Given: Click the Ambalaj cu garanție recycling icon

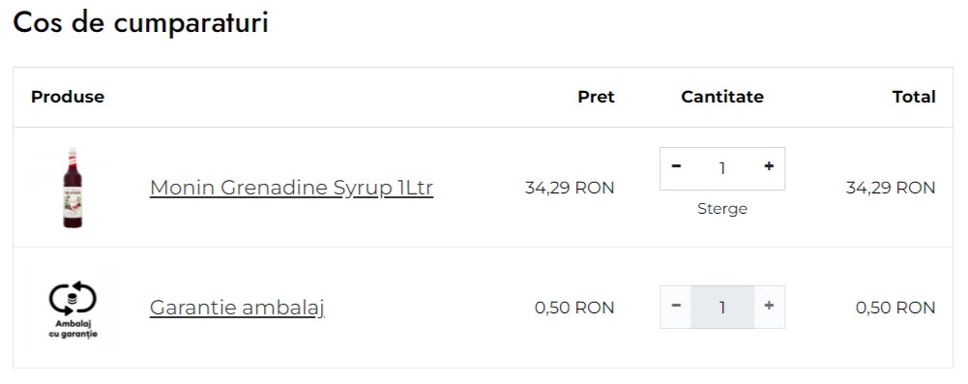Looking at the screenshot, I should coord(73,308).
